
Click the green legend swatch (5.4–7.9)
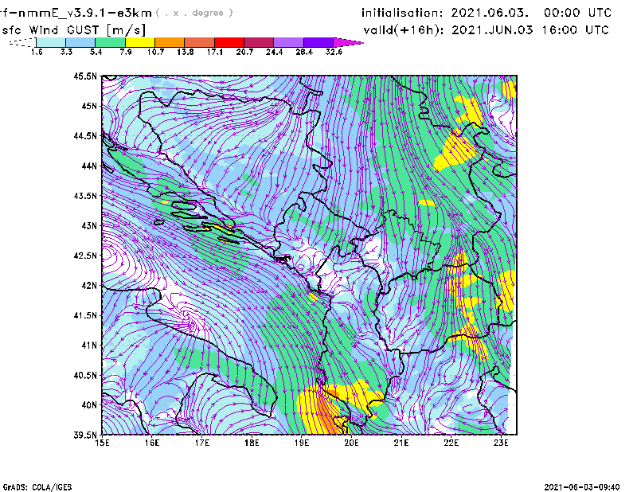tap(110, 42)
